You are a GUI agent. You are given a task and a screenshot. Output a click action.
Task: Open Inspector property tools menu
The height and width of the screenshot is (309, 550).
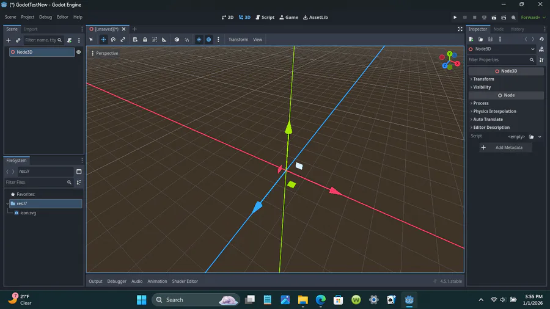click(x=541, y=60)
